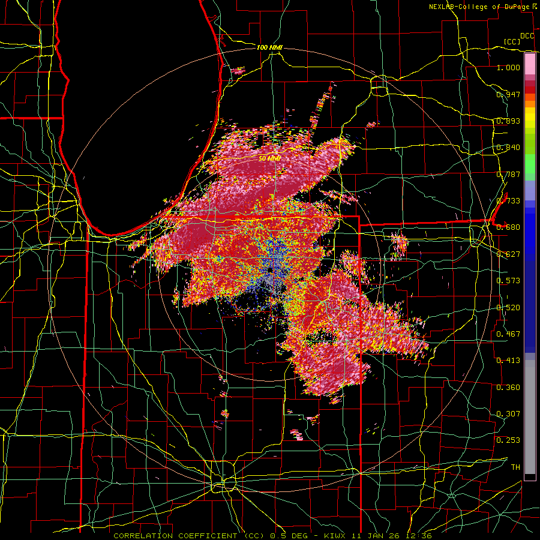Screen dimensions: 540x540
Task: Click CORRELATION COEFFICIENT (CC) in the caption
Action: (189, 536)
